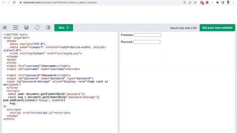This screenshot has height=133, width=237.
Task: Click the const msg code line
Action: click(54, 97)
